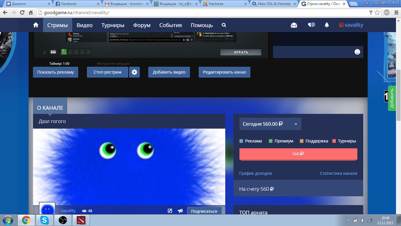401x226 pixels.
Task: Click the edit pencil icon under the banner
Action: [170, 211]
